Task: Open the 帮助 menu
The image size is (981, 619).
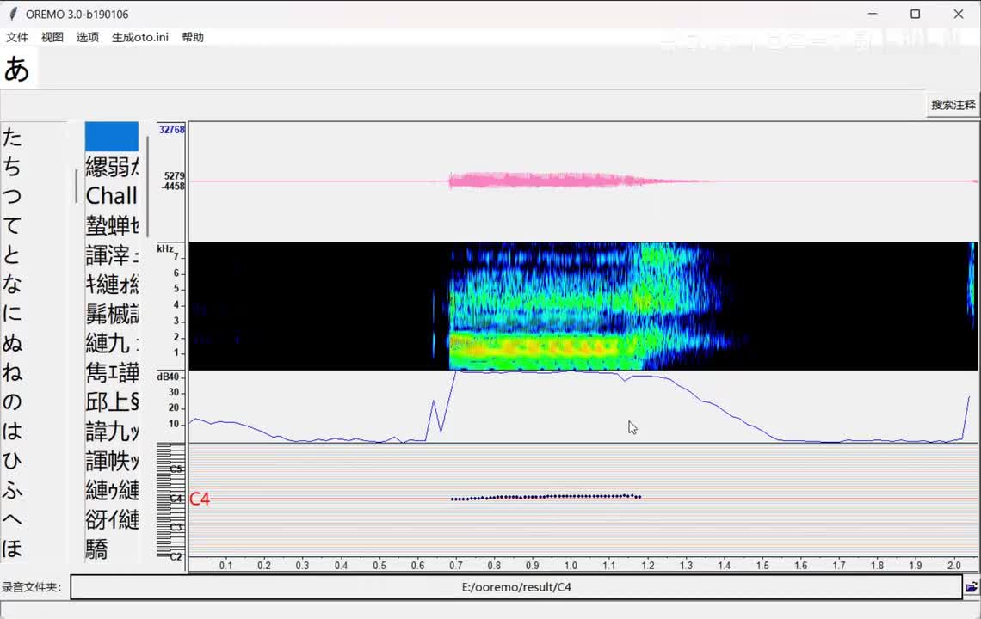Action: coord(193,37)
